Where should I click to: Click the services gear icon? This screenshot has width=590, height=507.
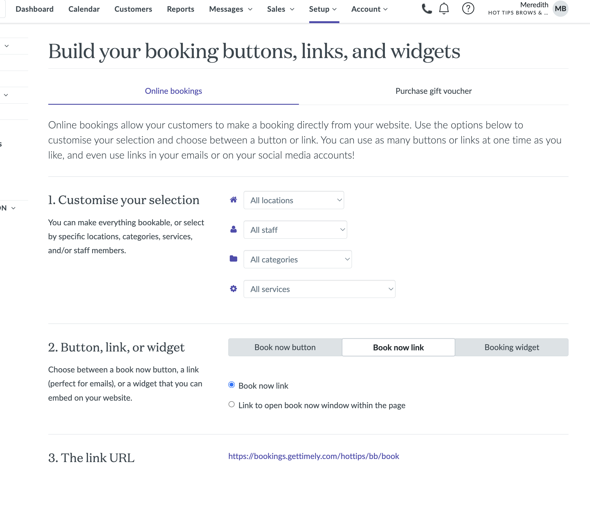pyautogui.click(x=234, y=289)
